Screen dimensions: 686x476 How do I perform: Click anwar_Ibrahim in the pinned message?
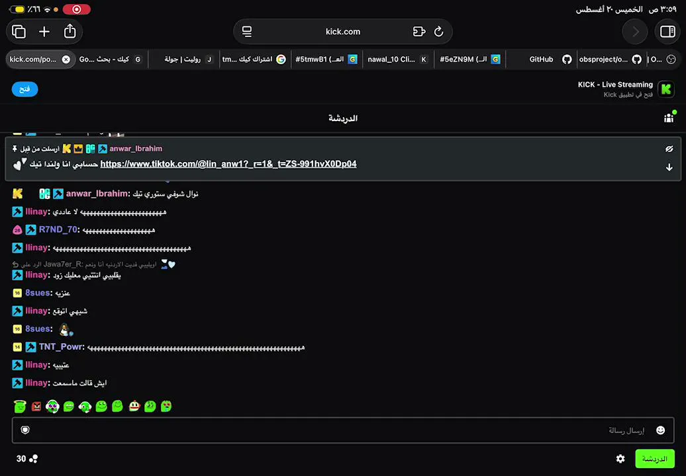pyautogui.click(x=136, y=149)
